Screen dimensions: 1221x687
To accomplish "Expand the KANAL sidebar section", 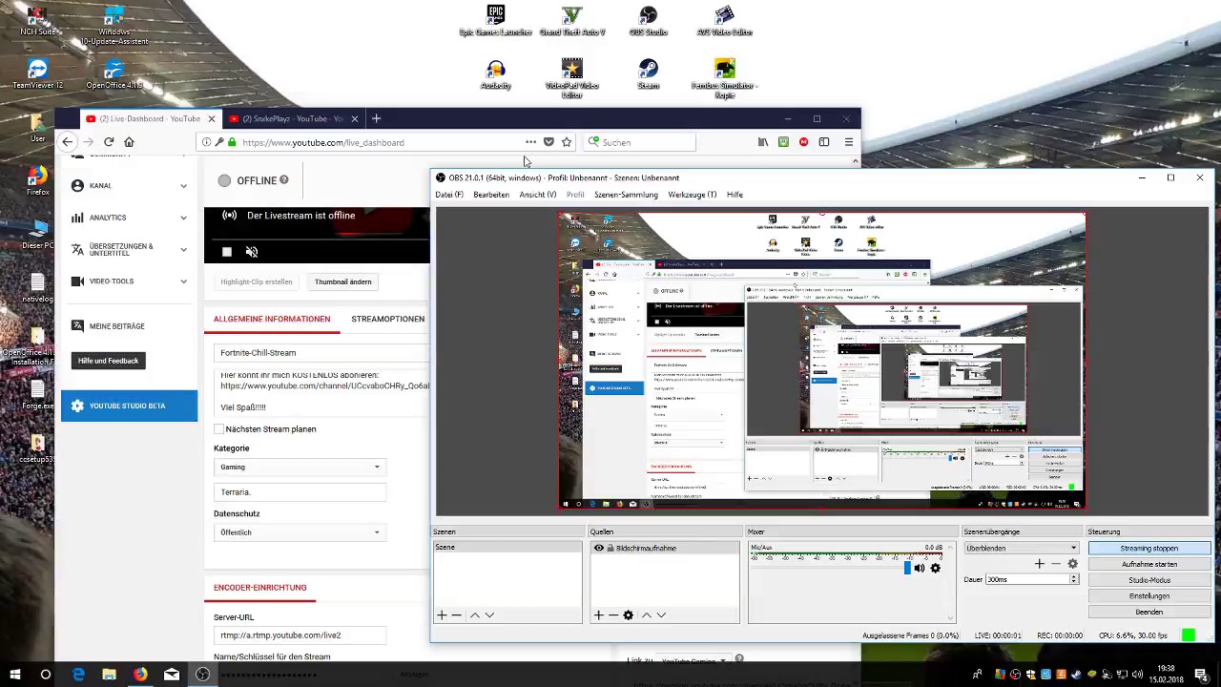I will pos(129,185).
